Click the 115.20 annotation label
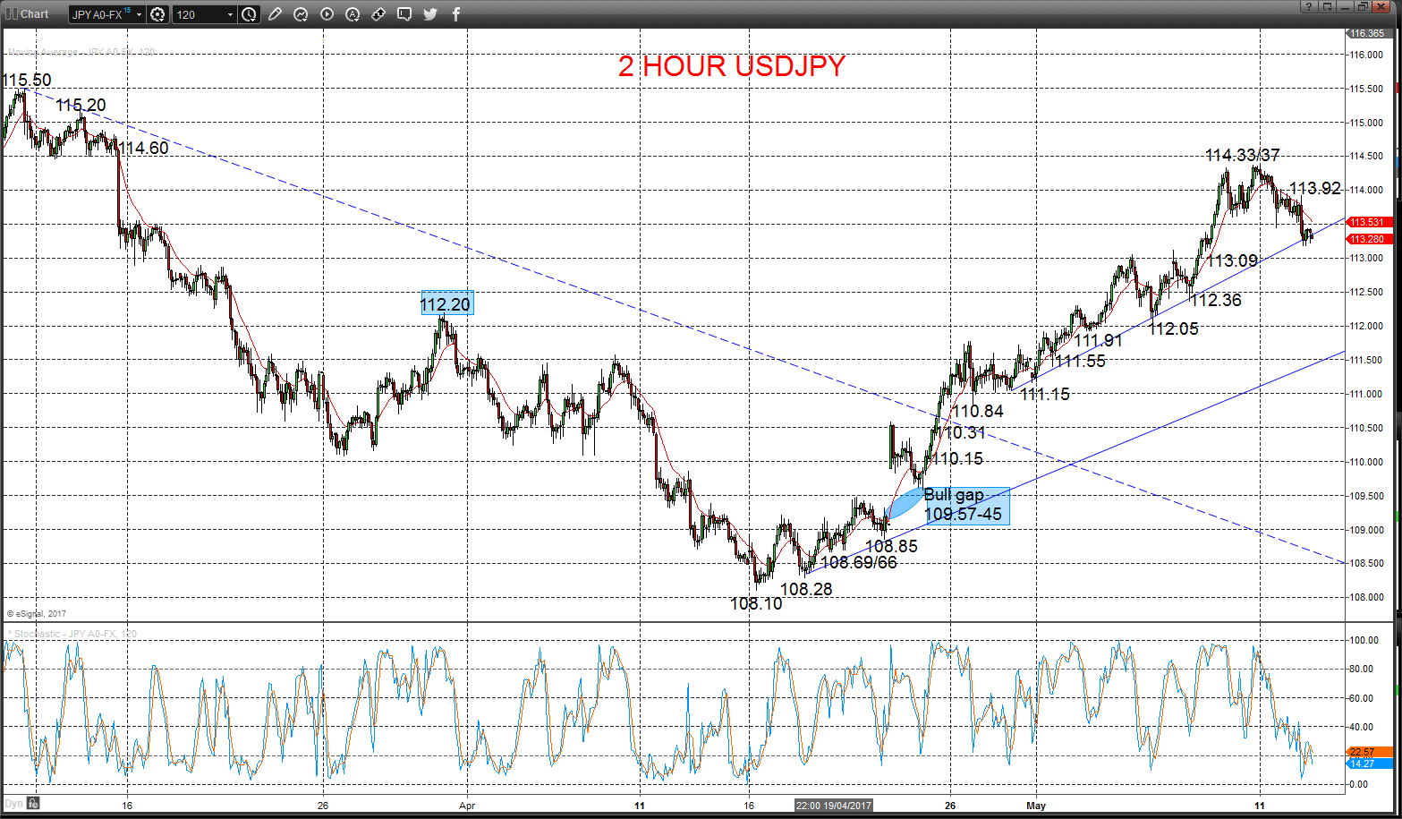This screenshot has height=819, width=1402. coord(81,106)
